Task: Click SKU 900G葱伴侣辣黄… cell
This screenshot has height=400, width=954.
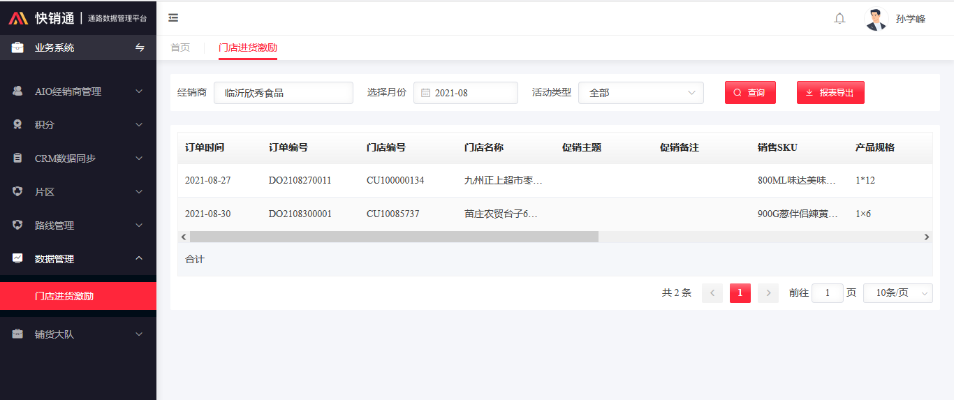Action: (798, 214)
